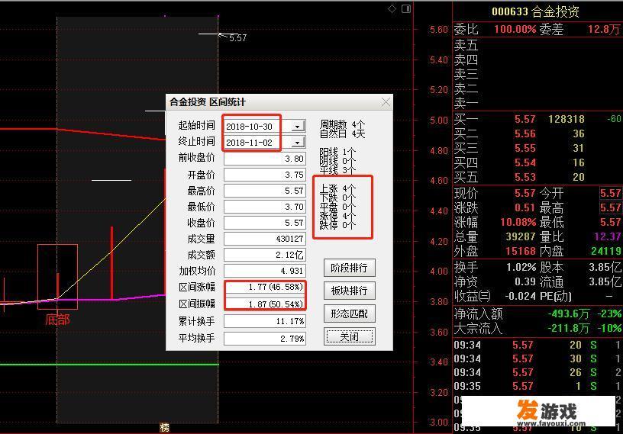Select the 前收盘价 value 3.80
623x434 pixels.
point(265,159)
